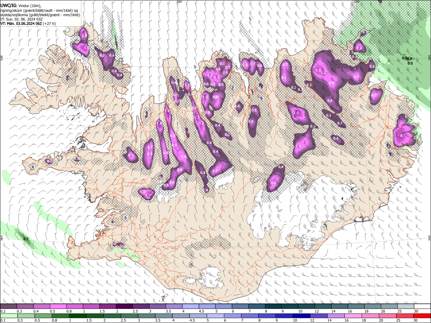Pick the dark teal top-row swatch for 8–9

(273, 307)
